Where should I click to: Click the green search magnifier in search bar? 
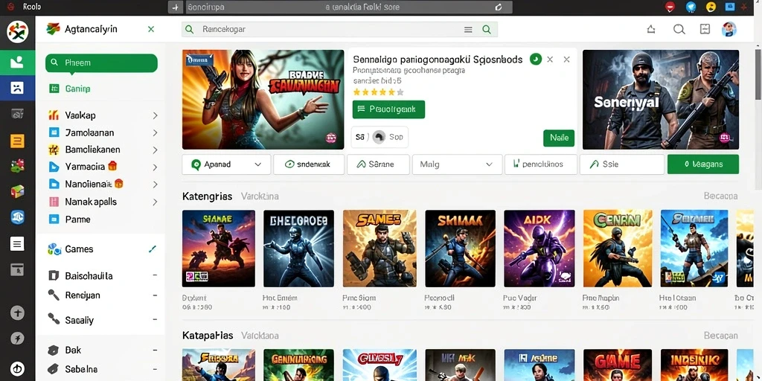(x=487, y=30)
